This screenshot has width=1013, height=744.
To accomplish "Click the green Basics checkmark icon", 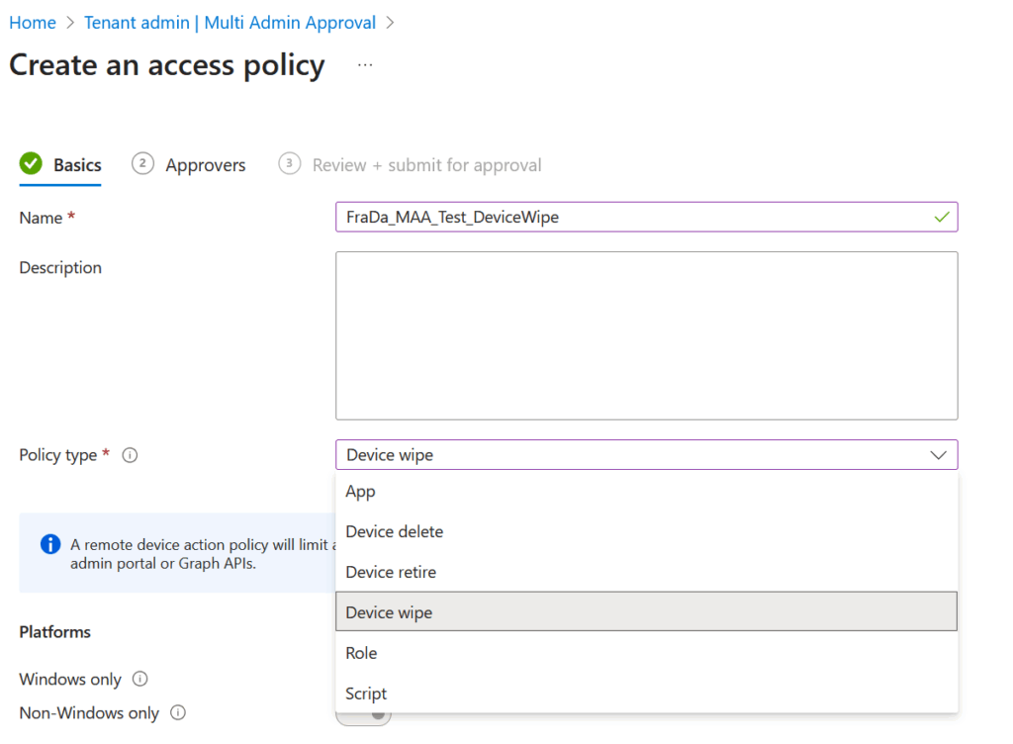I will (31, 164).
